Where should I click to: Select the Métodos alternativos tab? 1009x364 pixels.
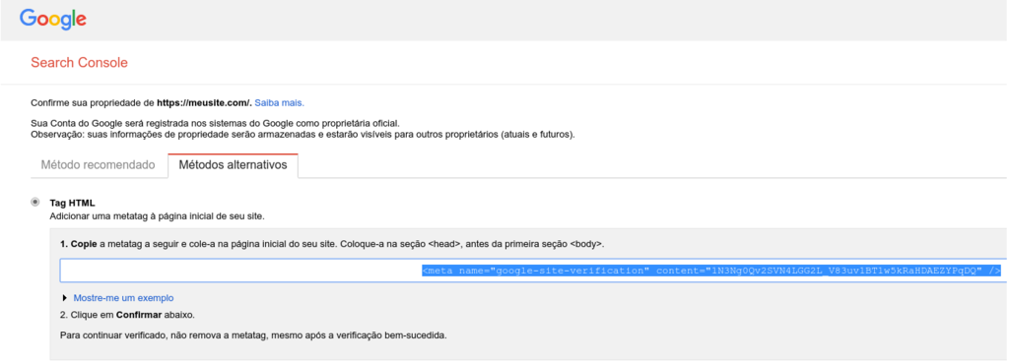(x=233, y=165)
